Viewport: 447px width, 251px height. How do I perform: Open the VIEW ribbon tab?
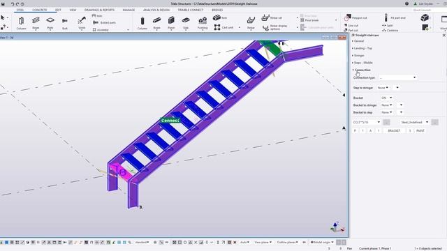click(73, 10)
